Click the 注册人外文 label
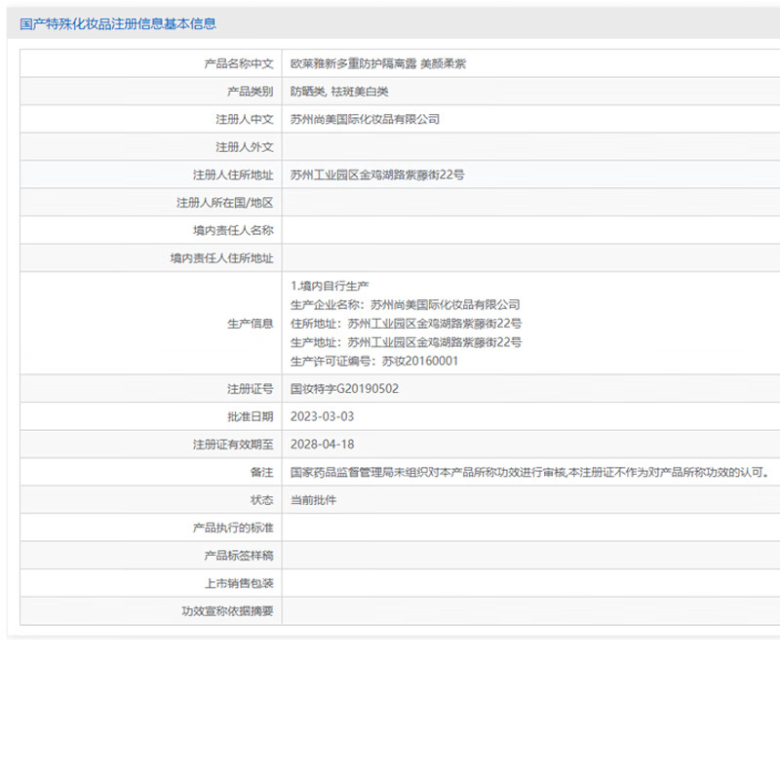 tap(245, 147)
